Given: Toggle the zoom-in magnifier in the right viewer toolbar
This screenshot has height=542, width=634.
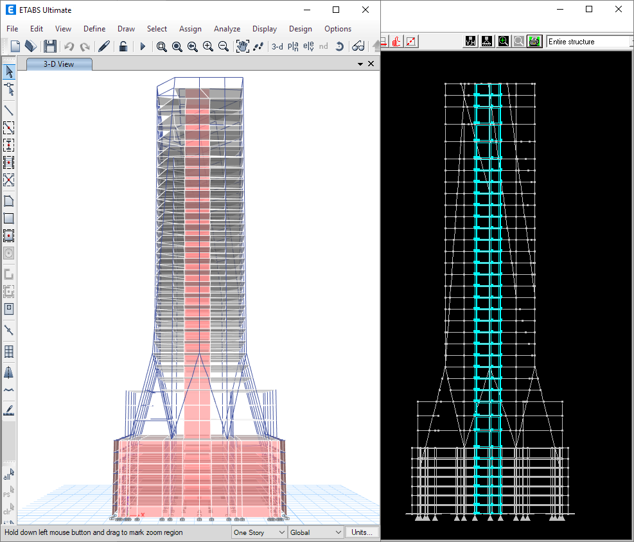Looking at the screenshot, I should point(504,40).
